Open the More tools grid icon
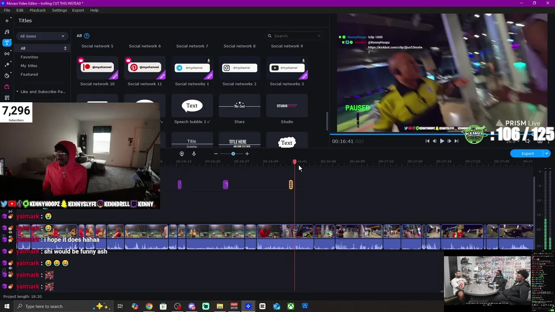This screenshot has width=555, height=312. click(7, 97)
